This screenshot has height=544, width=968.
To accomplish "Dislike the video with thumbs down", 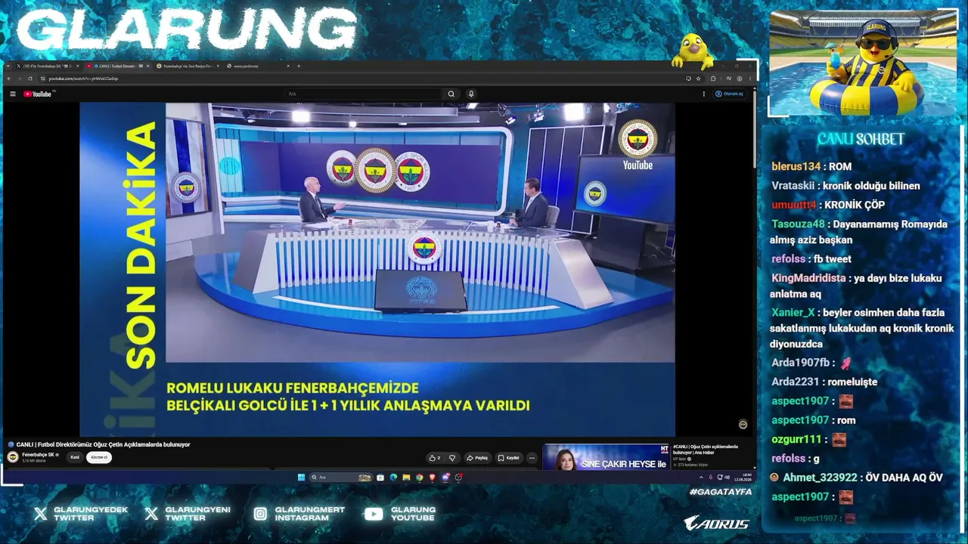I will pos(452,458).
